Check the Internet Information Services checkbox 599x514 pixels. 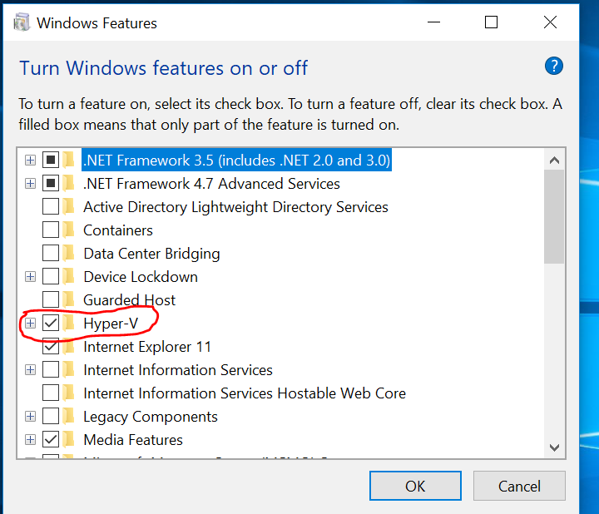coord(51,369)
